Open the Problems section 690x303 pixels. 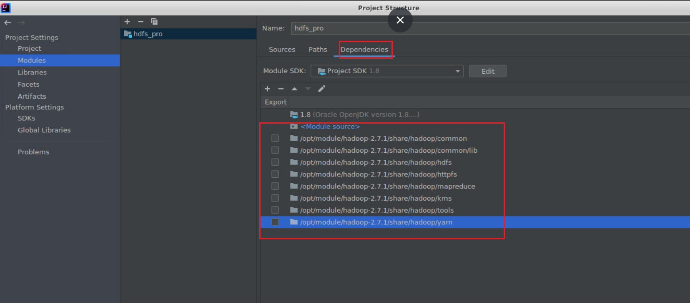[33, 152]
